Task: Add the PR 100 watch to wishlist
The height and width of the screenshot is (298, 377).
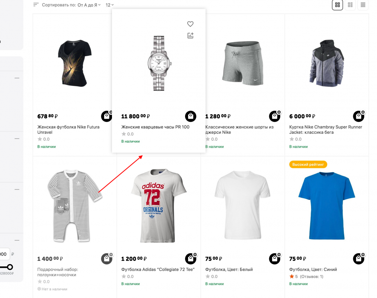Action: (190, 24)
